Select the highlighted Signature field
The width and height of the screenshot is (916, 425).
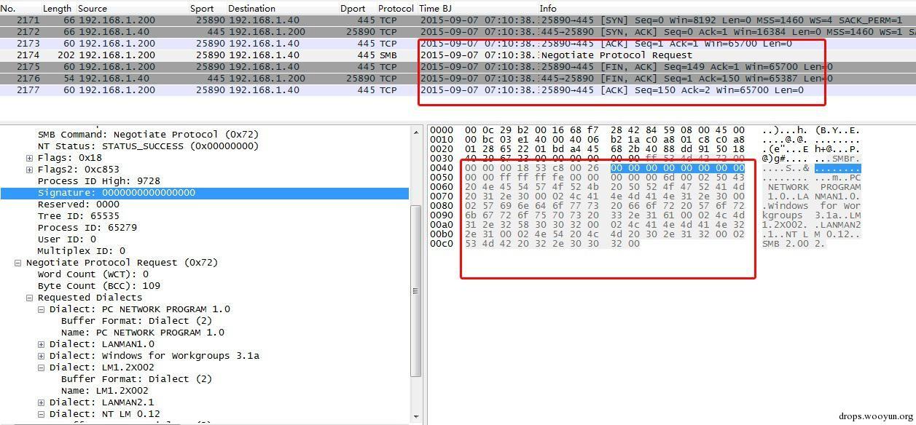pyautogui.click(x=205, y=193)
